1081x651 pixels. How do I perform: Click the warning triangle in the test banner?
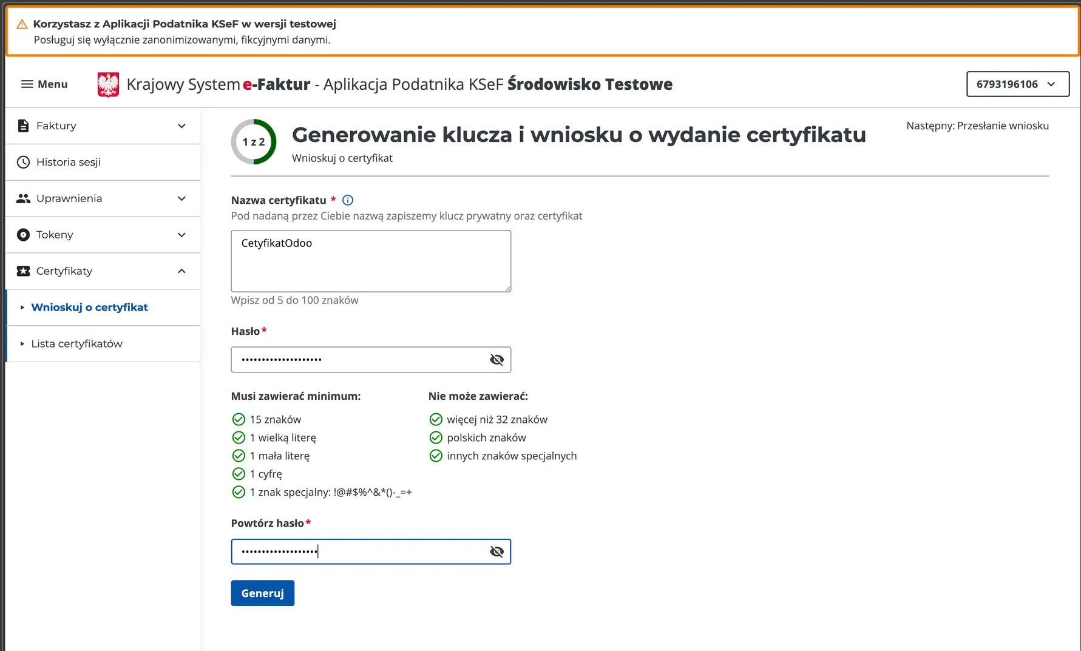[x=22, y=24]
